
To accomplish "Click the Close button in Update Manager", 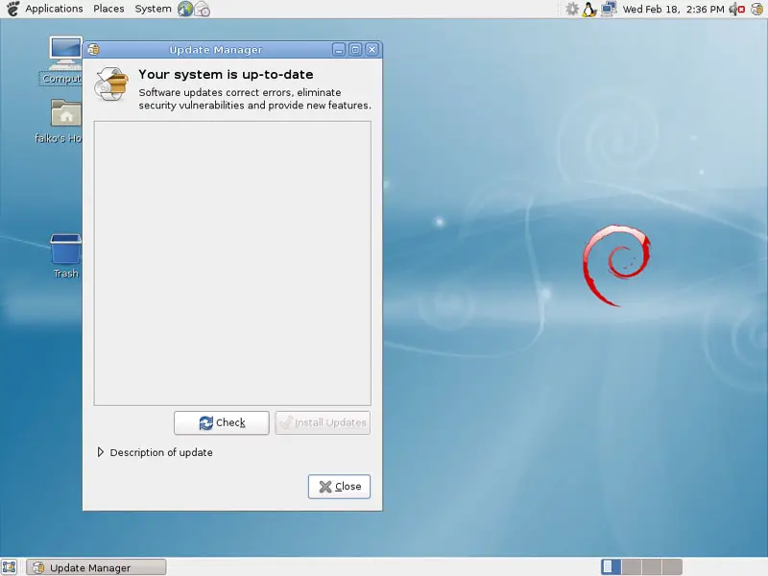I will point(339,487).
